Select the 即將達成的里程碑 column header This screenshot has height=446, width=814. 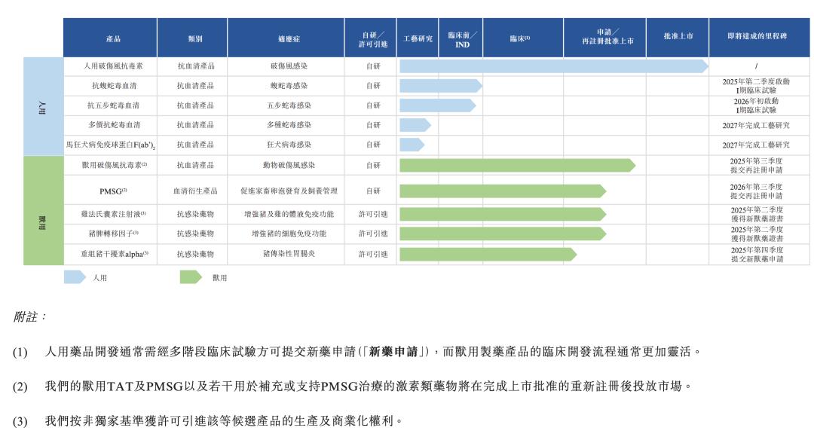pos(758,38)
